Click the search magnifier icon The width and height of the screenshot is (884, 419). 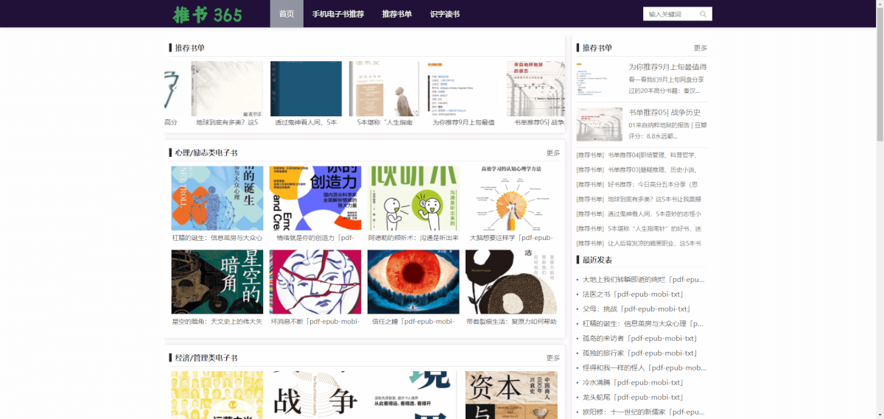pyautogui.click(x=703, y=14)
